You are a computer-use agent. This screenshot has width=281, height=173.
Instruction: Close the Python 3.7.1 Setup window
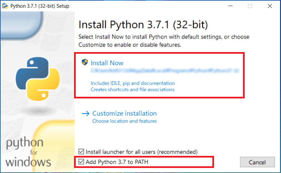tap(270, 6)
